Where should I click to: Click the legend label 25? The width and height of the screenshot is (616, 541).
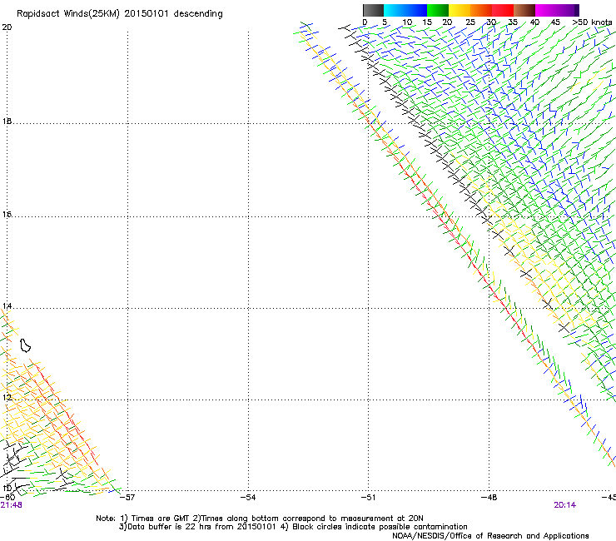(470, 22)
